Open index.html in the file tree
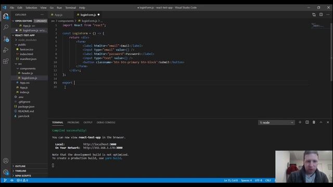The width and height of the screenshot is (333, 187). click(27, 54)
